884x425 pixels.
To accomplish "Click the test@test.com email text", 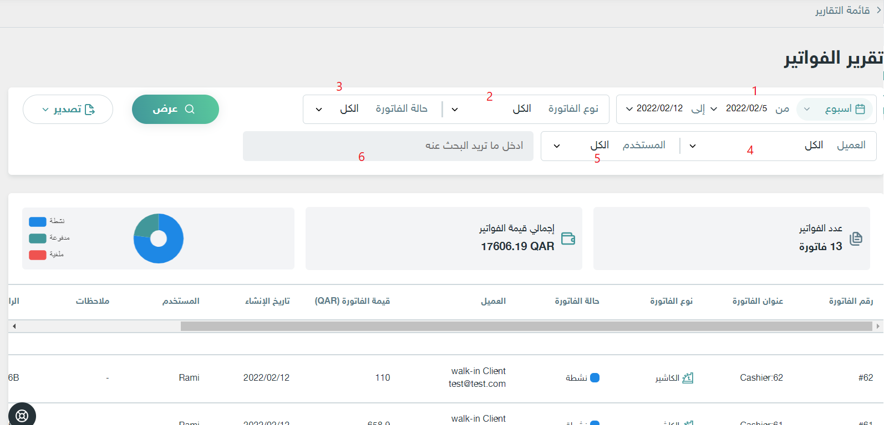I will [x=477, y=384].
